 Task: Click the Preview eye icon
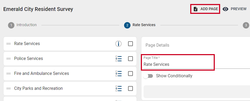click(x=225, y=9)
